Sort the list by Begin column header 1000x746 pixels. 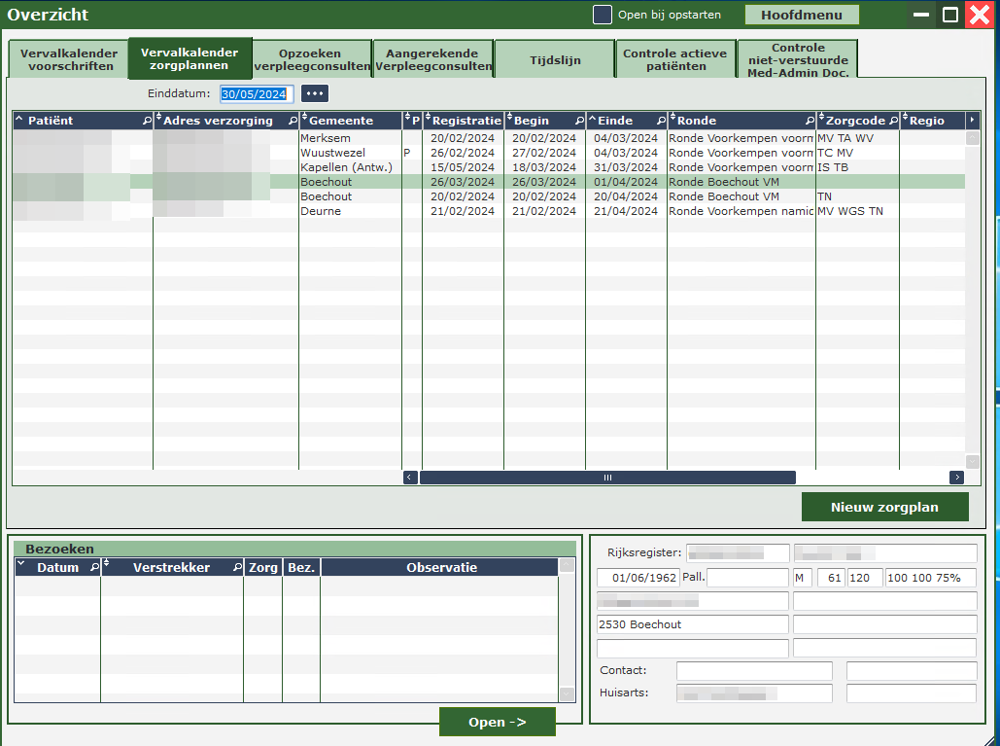532,121
